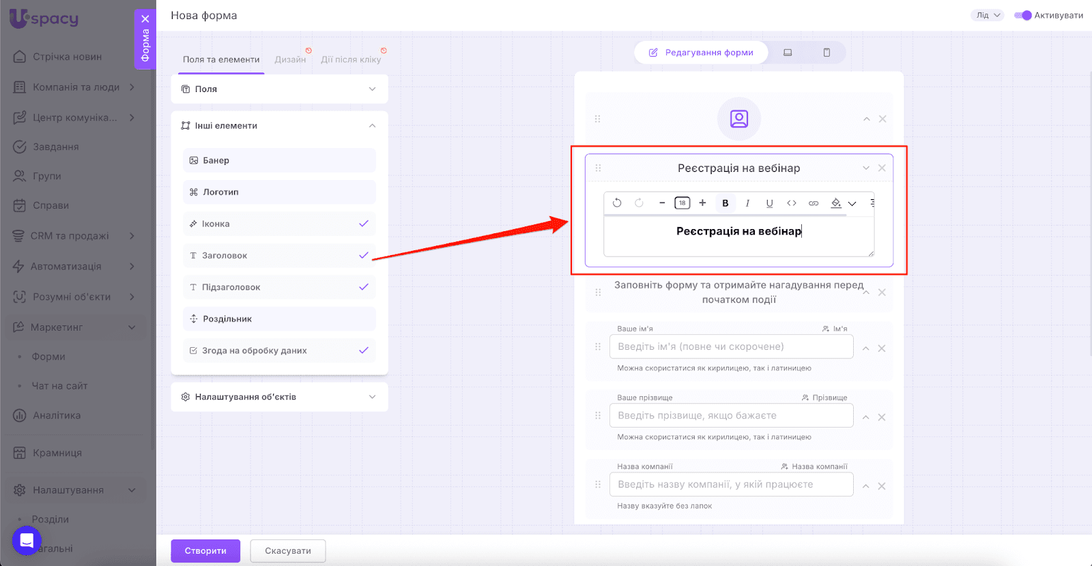The height and width of the screenshot is (566, 1092).
Task: Add the Банер element
Action: tap(280, 161)
